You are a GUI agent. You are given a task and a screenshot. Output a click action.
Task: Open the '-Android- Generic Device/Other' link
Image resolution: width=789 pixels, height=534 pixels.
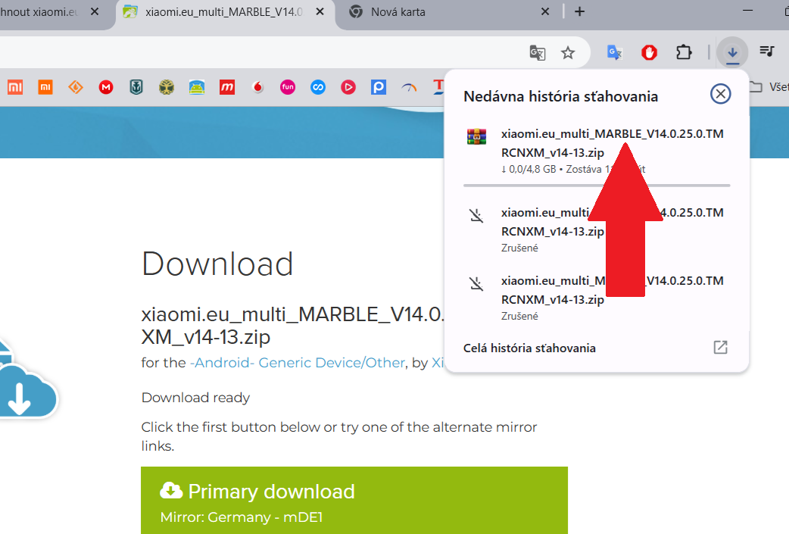pyautogui.click(x=298, y=362)
